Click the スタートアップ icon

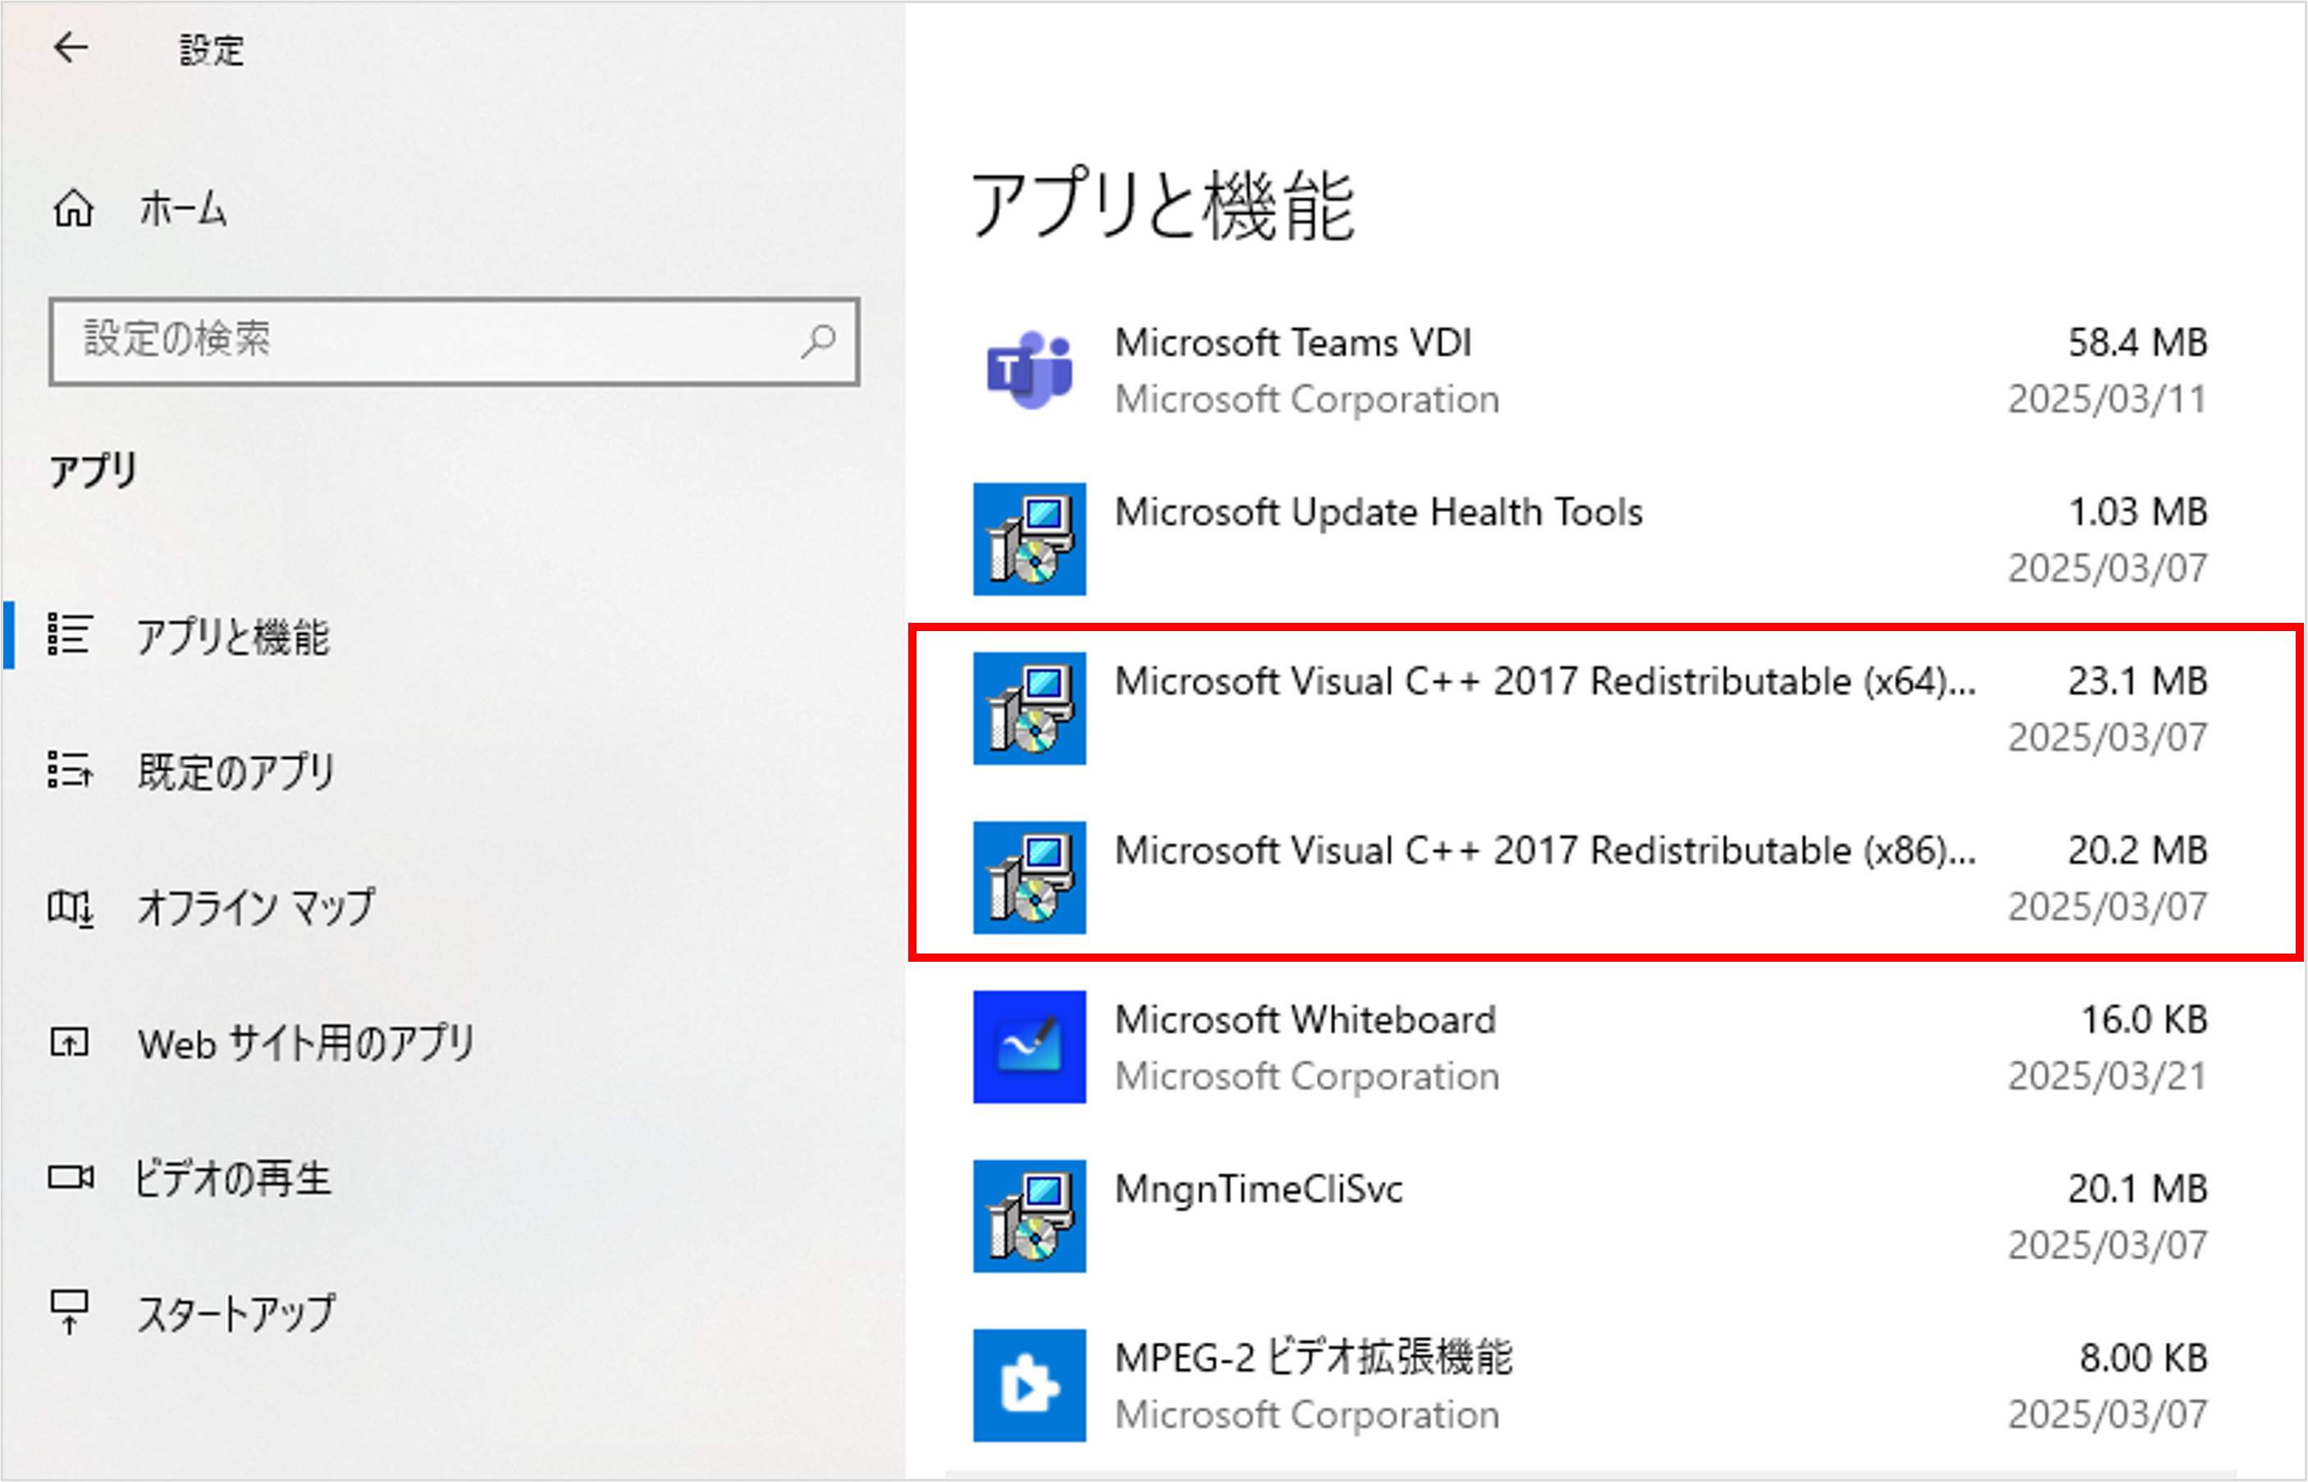69,1313
